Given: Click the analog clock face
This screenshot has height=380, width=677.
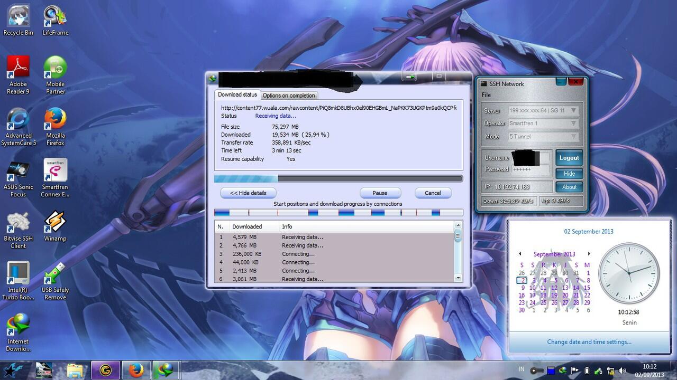Looking at the screenshot, I should pyautogui.click(x=628, y=273).
